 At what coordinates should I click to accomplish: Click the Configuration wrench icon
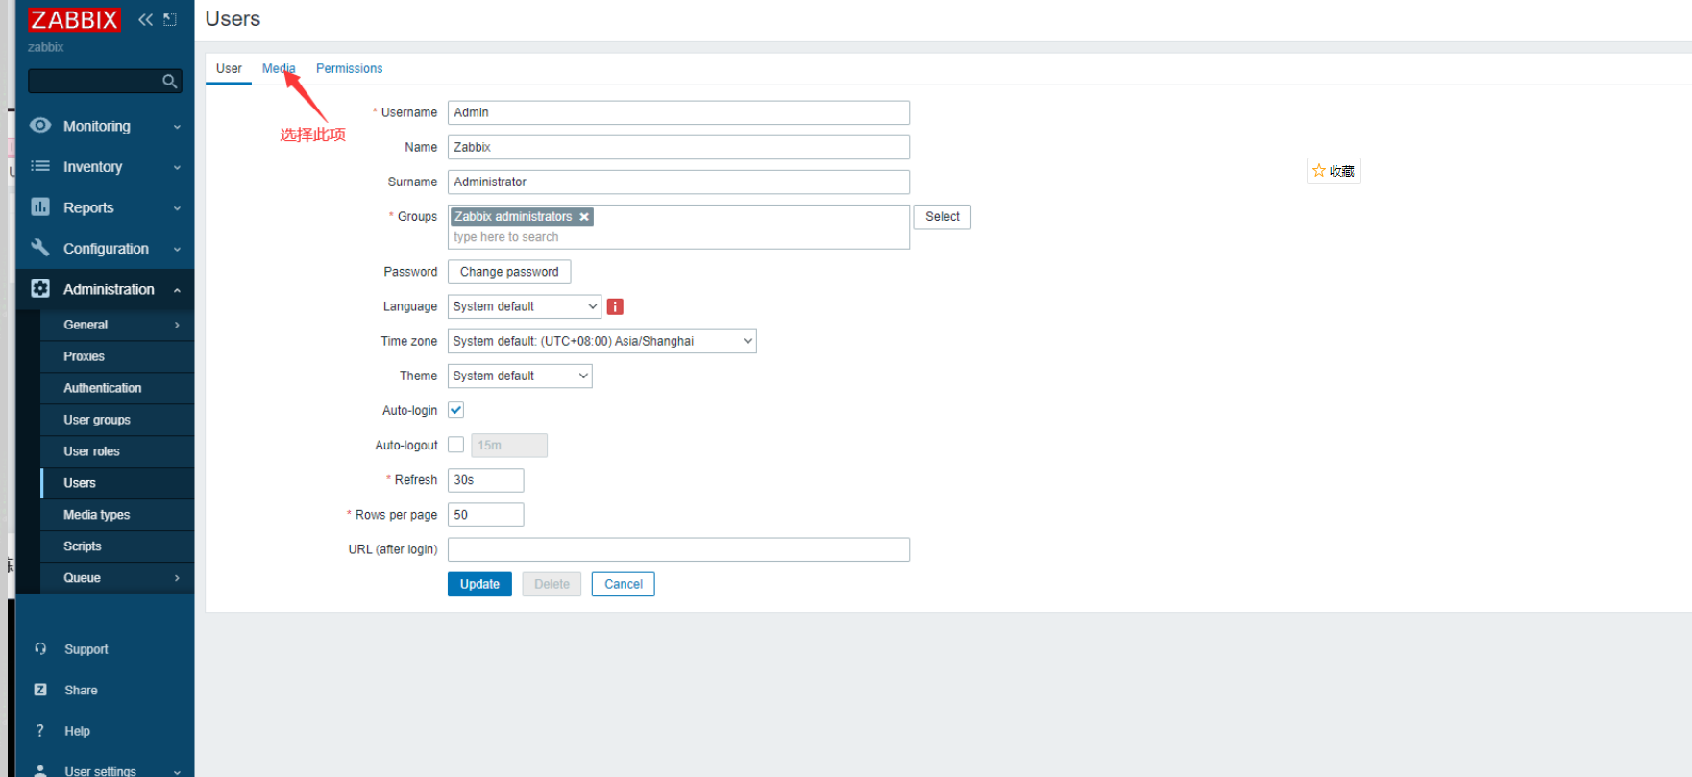[x=40, y=248]
